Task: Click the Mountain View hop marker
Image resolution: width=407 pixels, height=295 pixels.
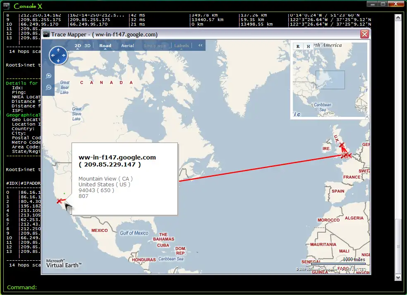Action: click(59, 201)
